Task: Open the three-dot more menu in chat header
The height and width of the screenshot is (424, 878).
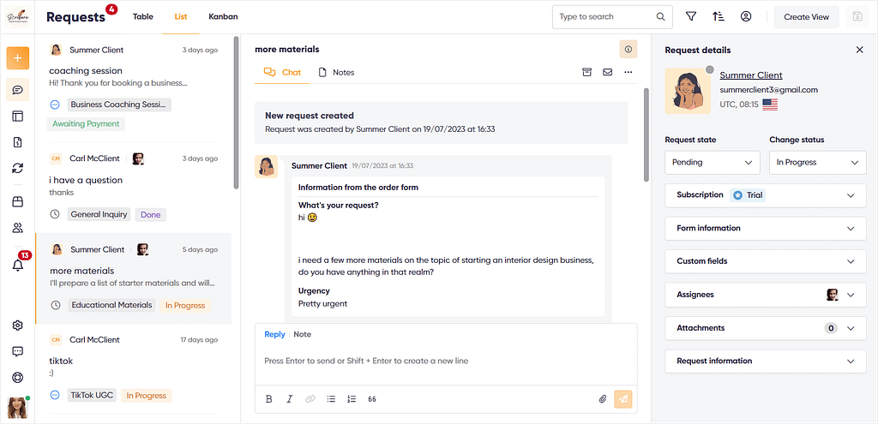Action: (628, 72)
